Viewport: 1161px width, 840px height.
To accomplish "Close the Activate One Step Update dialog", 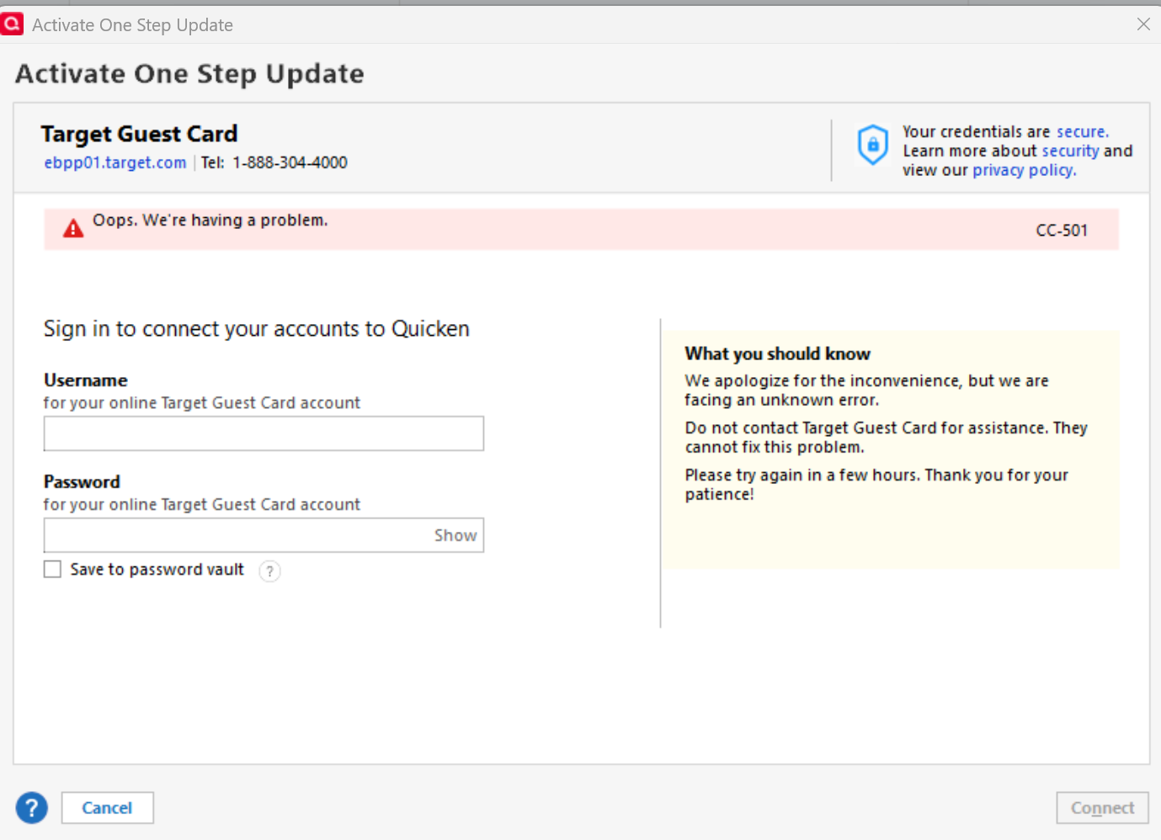I will (x=1143, y=24).
